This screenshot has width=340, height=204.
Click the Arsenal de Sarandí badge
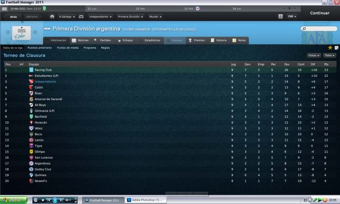(x=31, y=99)
